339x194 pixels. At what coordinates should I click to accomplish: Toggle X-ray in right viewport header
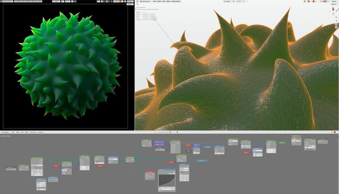pos(318,1)
